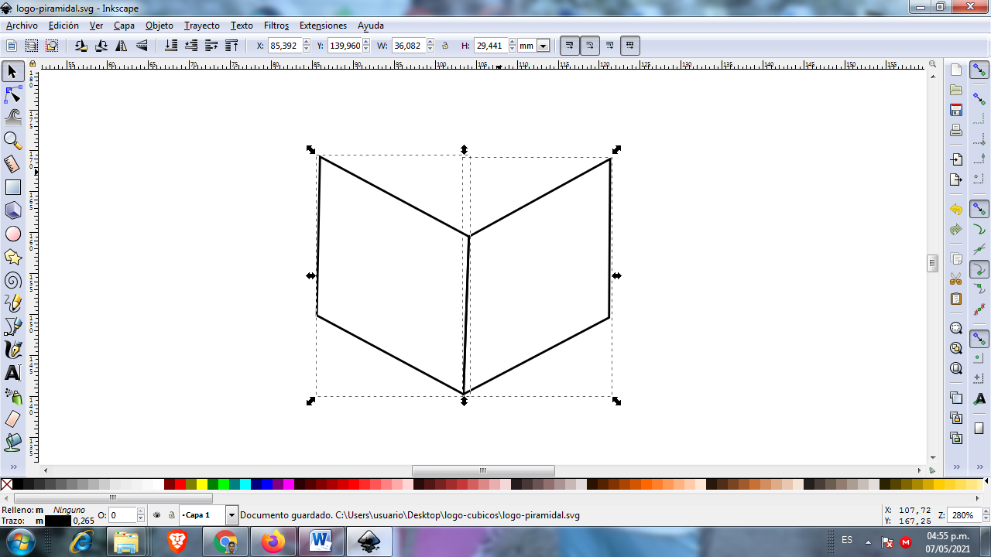Toggle scale stroke width with object
The width and height of the screenshot is (991, 557).
569,46
